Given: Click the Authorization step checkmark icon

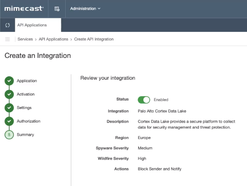Looking at the screenshot, I should click(9, 121).
